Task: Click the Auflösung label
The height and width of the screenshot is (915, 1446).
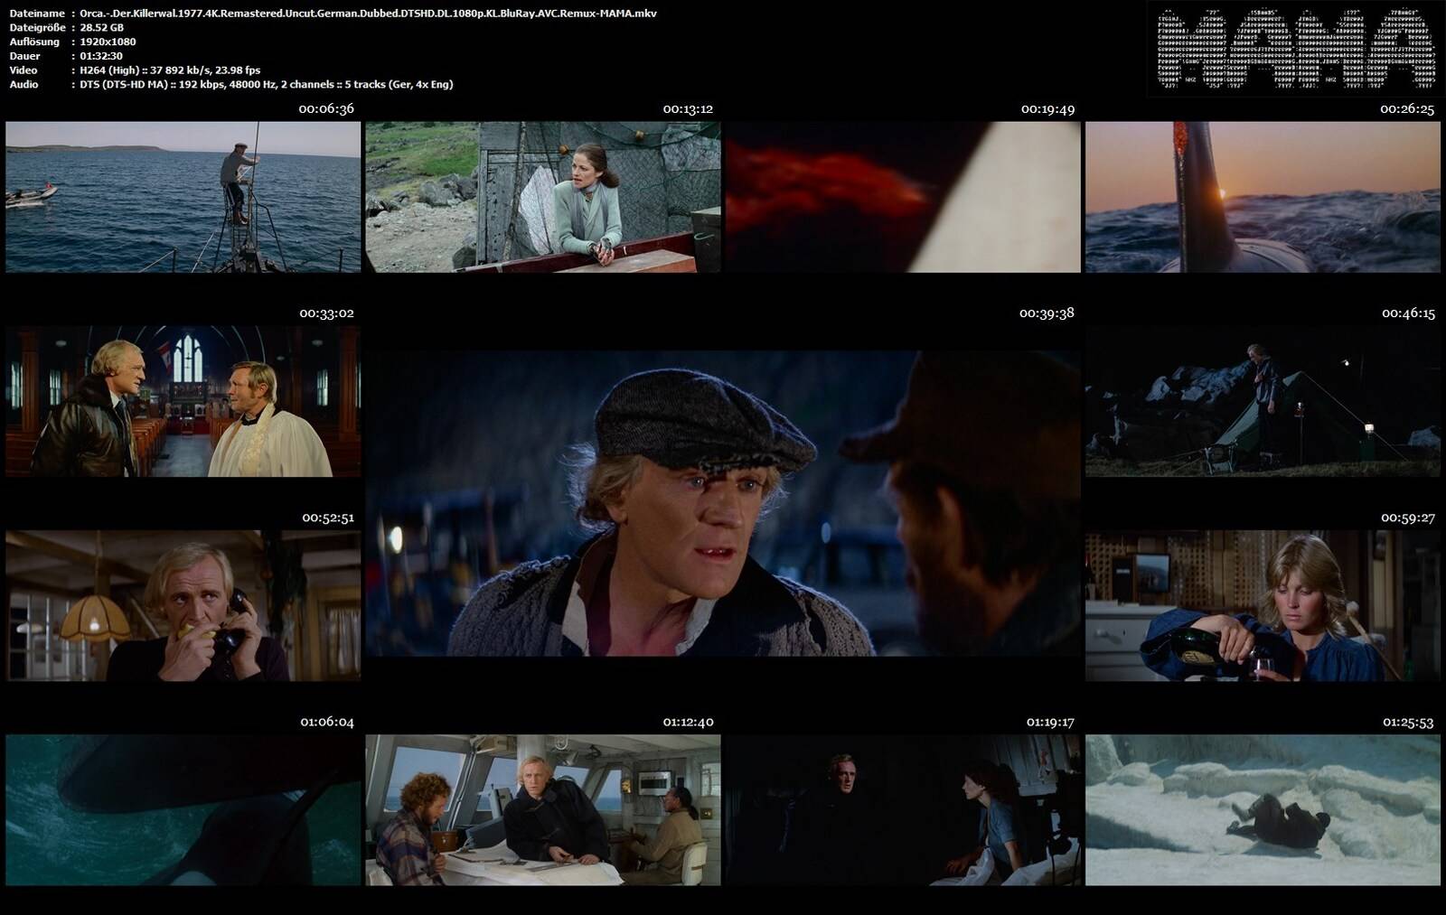Action: 34,42
